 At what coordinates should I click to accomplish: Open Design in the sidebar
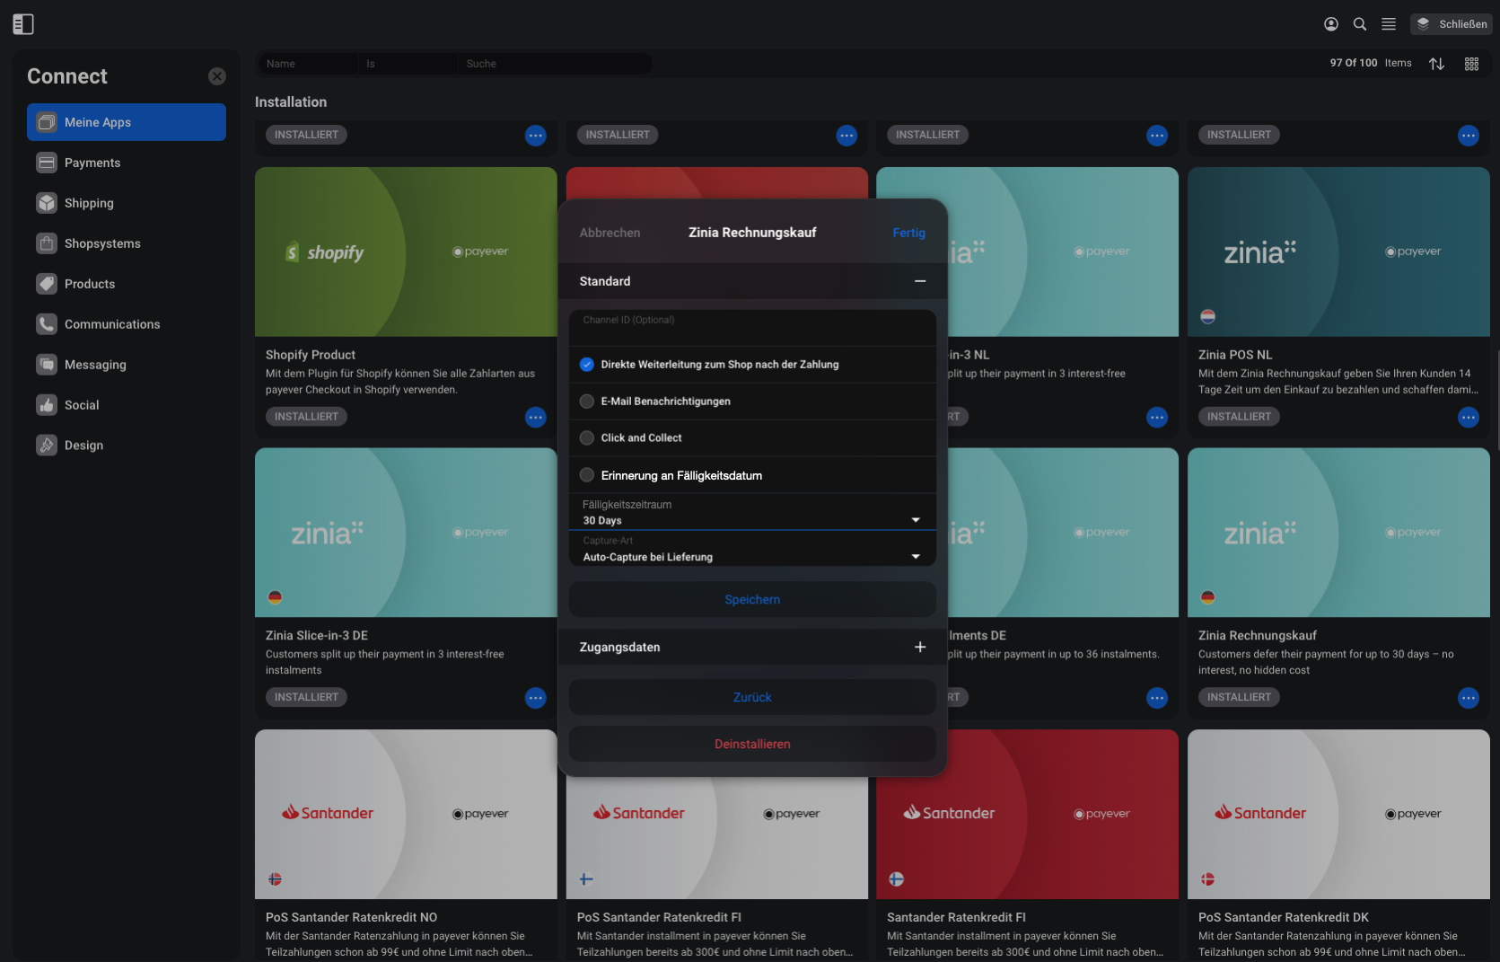point(127,446)
